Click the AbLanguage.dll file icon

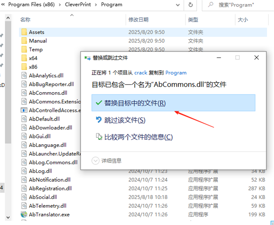click(24, 145)
